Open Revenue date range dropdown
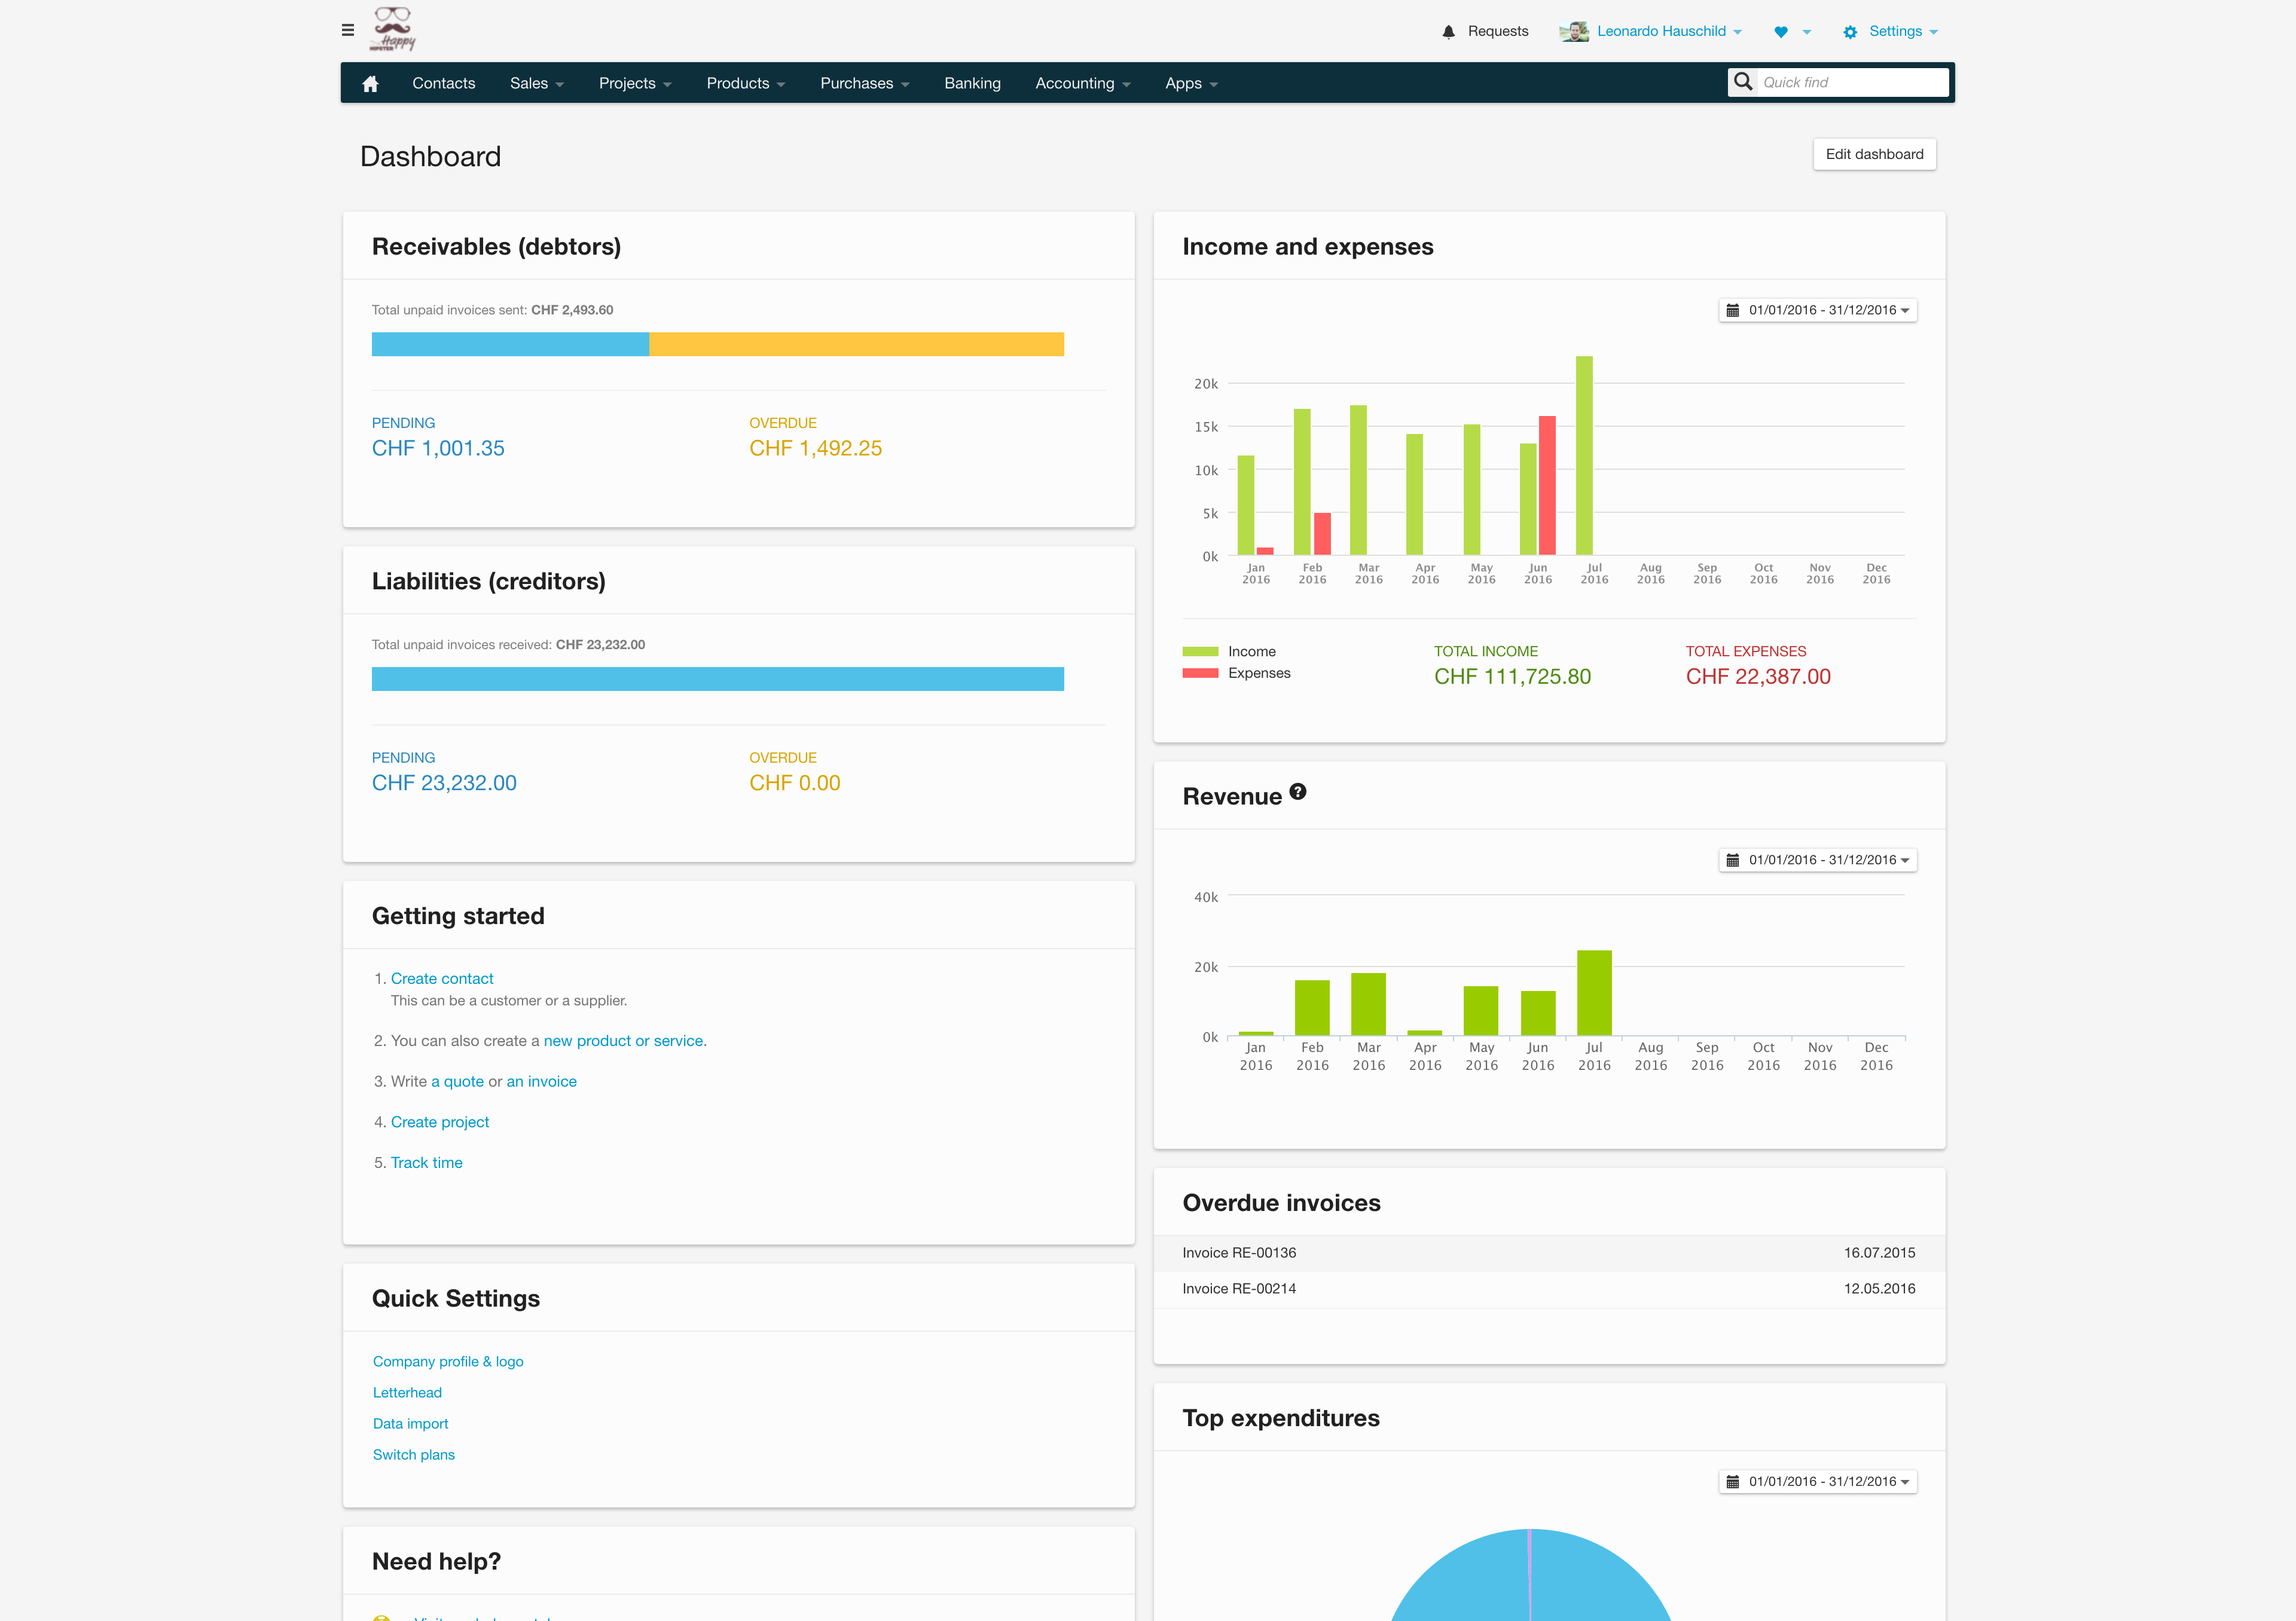 coord(1818,860)
